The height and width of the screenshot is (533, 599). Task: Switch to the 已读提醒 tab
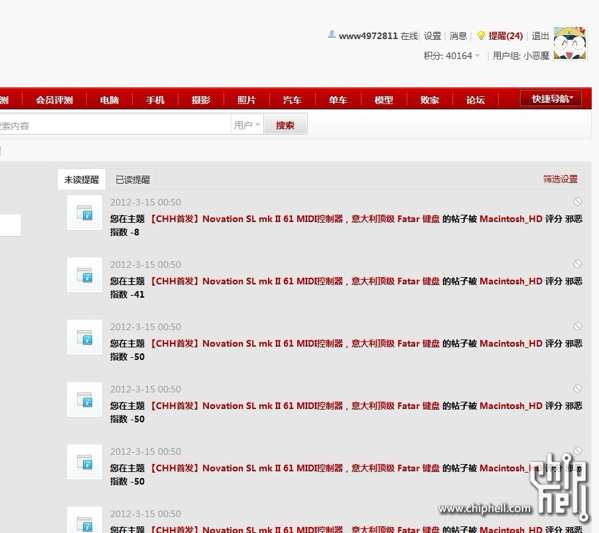(x=133, y=180)
